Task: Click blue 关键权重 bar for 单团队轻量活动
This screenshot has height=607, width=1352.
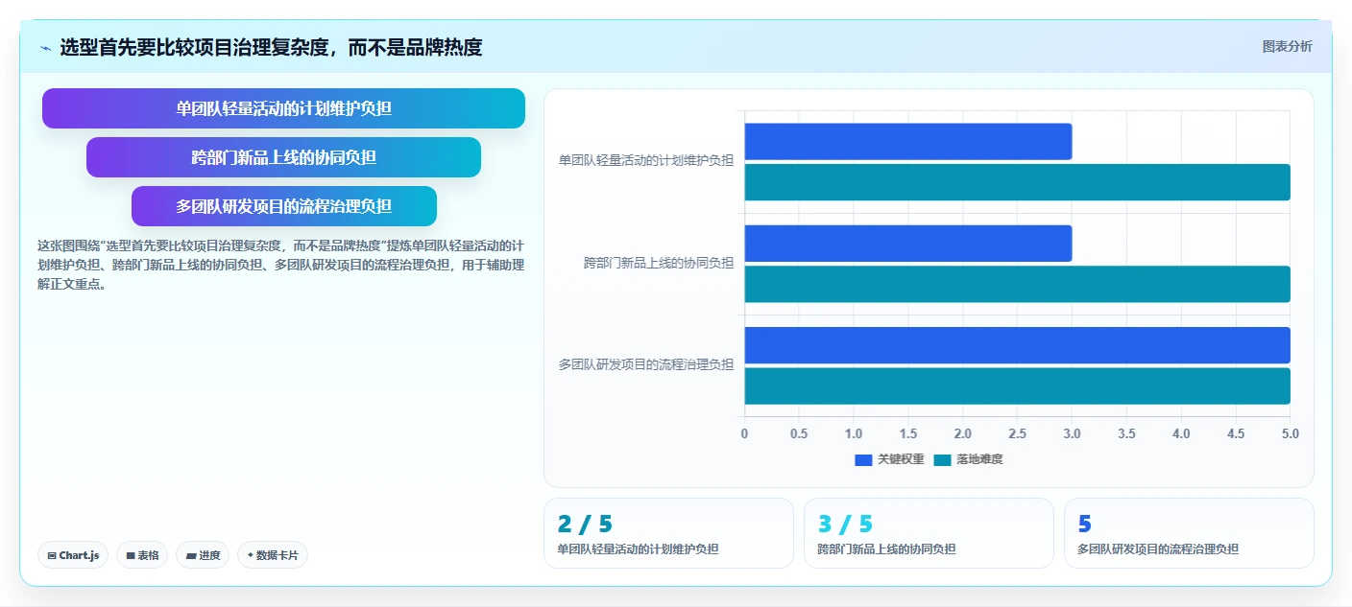Action: 907,142
